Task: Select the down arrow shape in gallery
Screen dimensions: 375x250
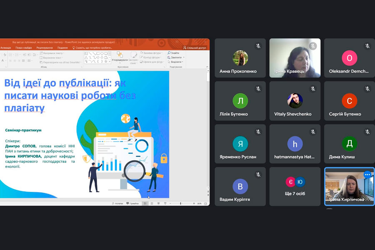Action: coord(102,57)
